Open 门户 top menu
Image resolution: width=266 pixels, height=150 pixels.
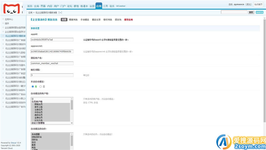click(x=63, y=6)
